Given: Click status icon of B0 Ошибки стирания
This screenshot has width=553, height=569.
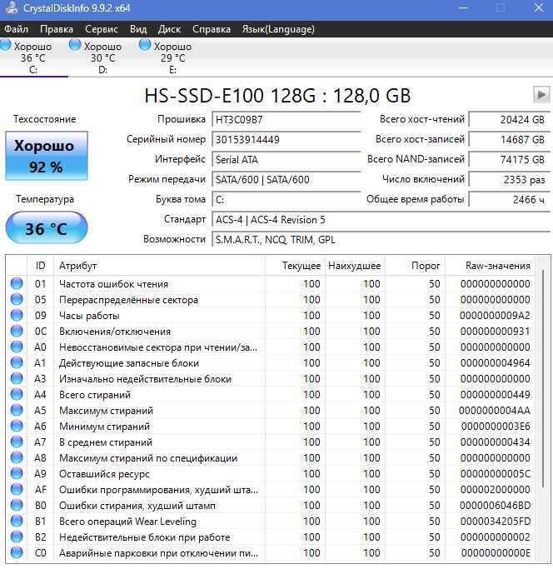Looking at the screenshot, I should click(17, 506).
